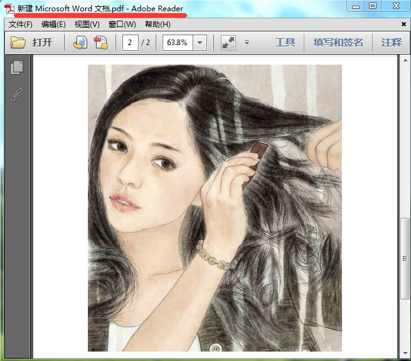
Task: Click the page number field showing 2
Action: tap(131, 43)
